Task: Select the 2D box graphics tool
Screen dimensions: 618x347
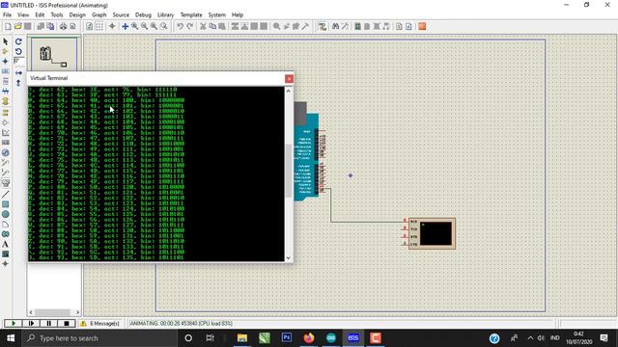Action: click(6, 204)
